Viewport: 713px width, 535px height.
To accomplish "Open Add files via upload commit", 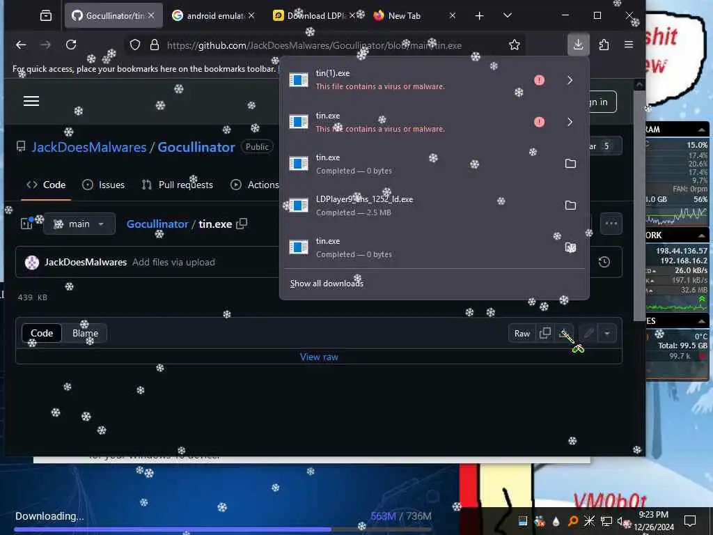I will (173, 262).
